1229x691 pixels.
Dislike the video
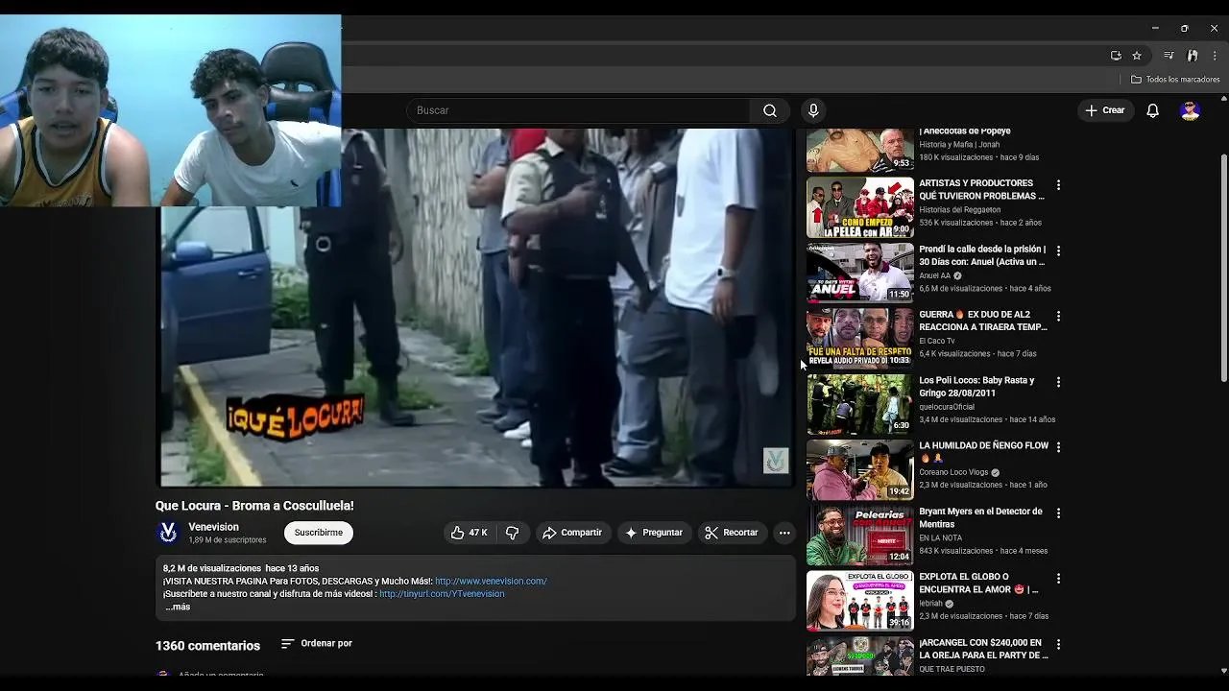(513, 533)
